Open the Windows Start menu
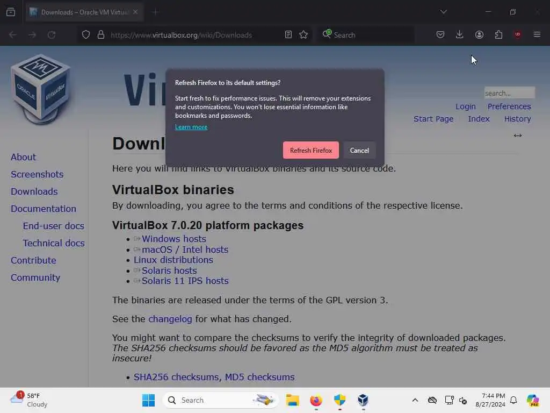 click(x=148, y=400)
